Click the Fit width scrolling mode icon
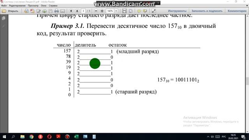The image size is (249, 140). [124, 11]
